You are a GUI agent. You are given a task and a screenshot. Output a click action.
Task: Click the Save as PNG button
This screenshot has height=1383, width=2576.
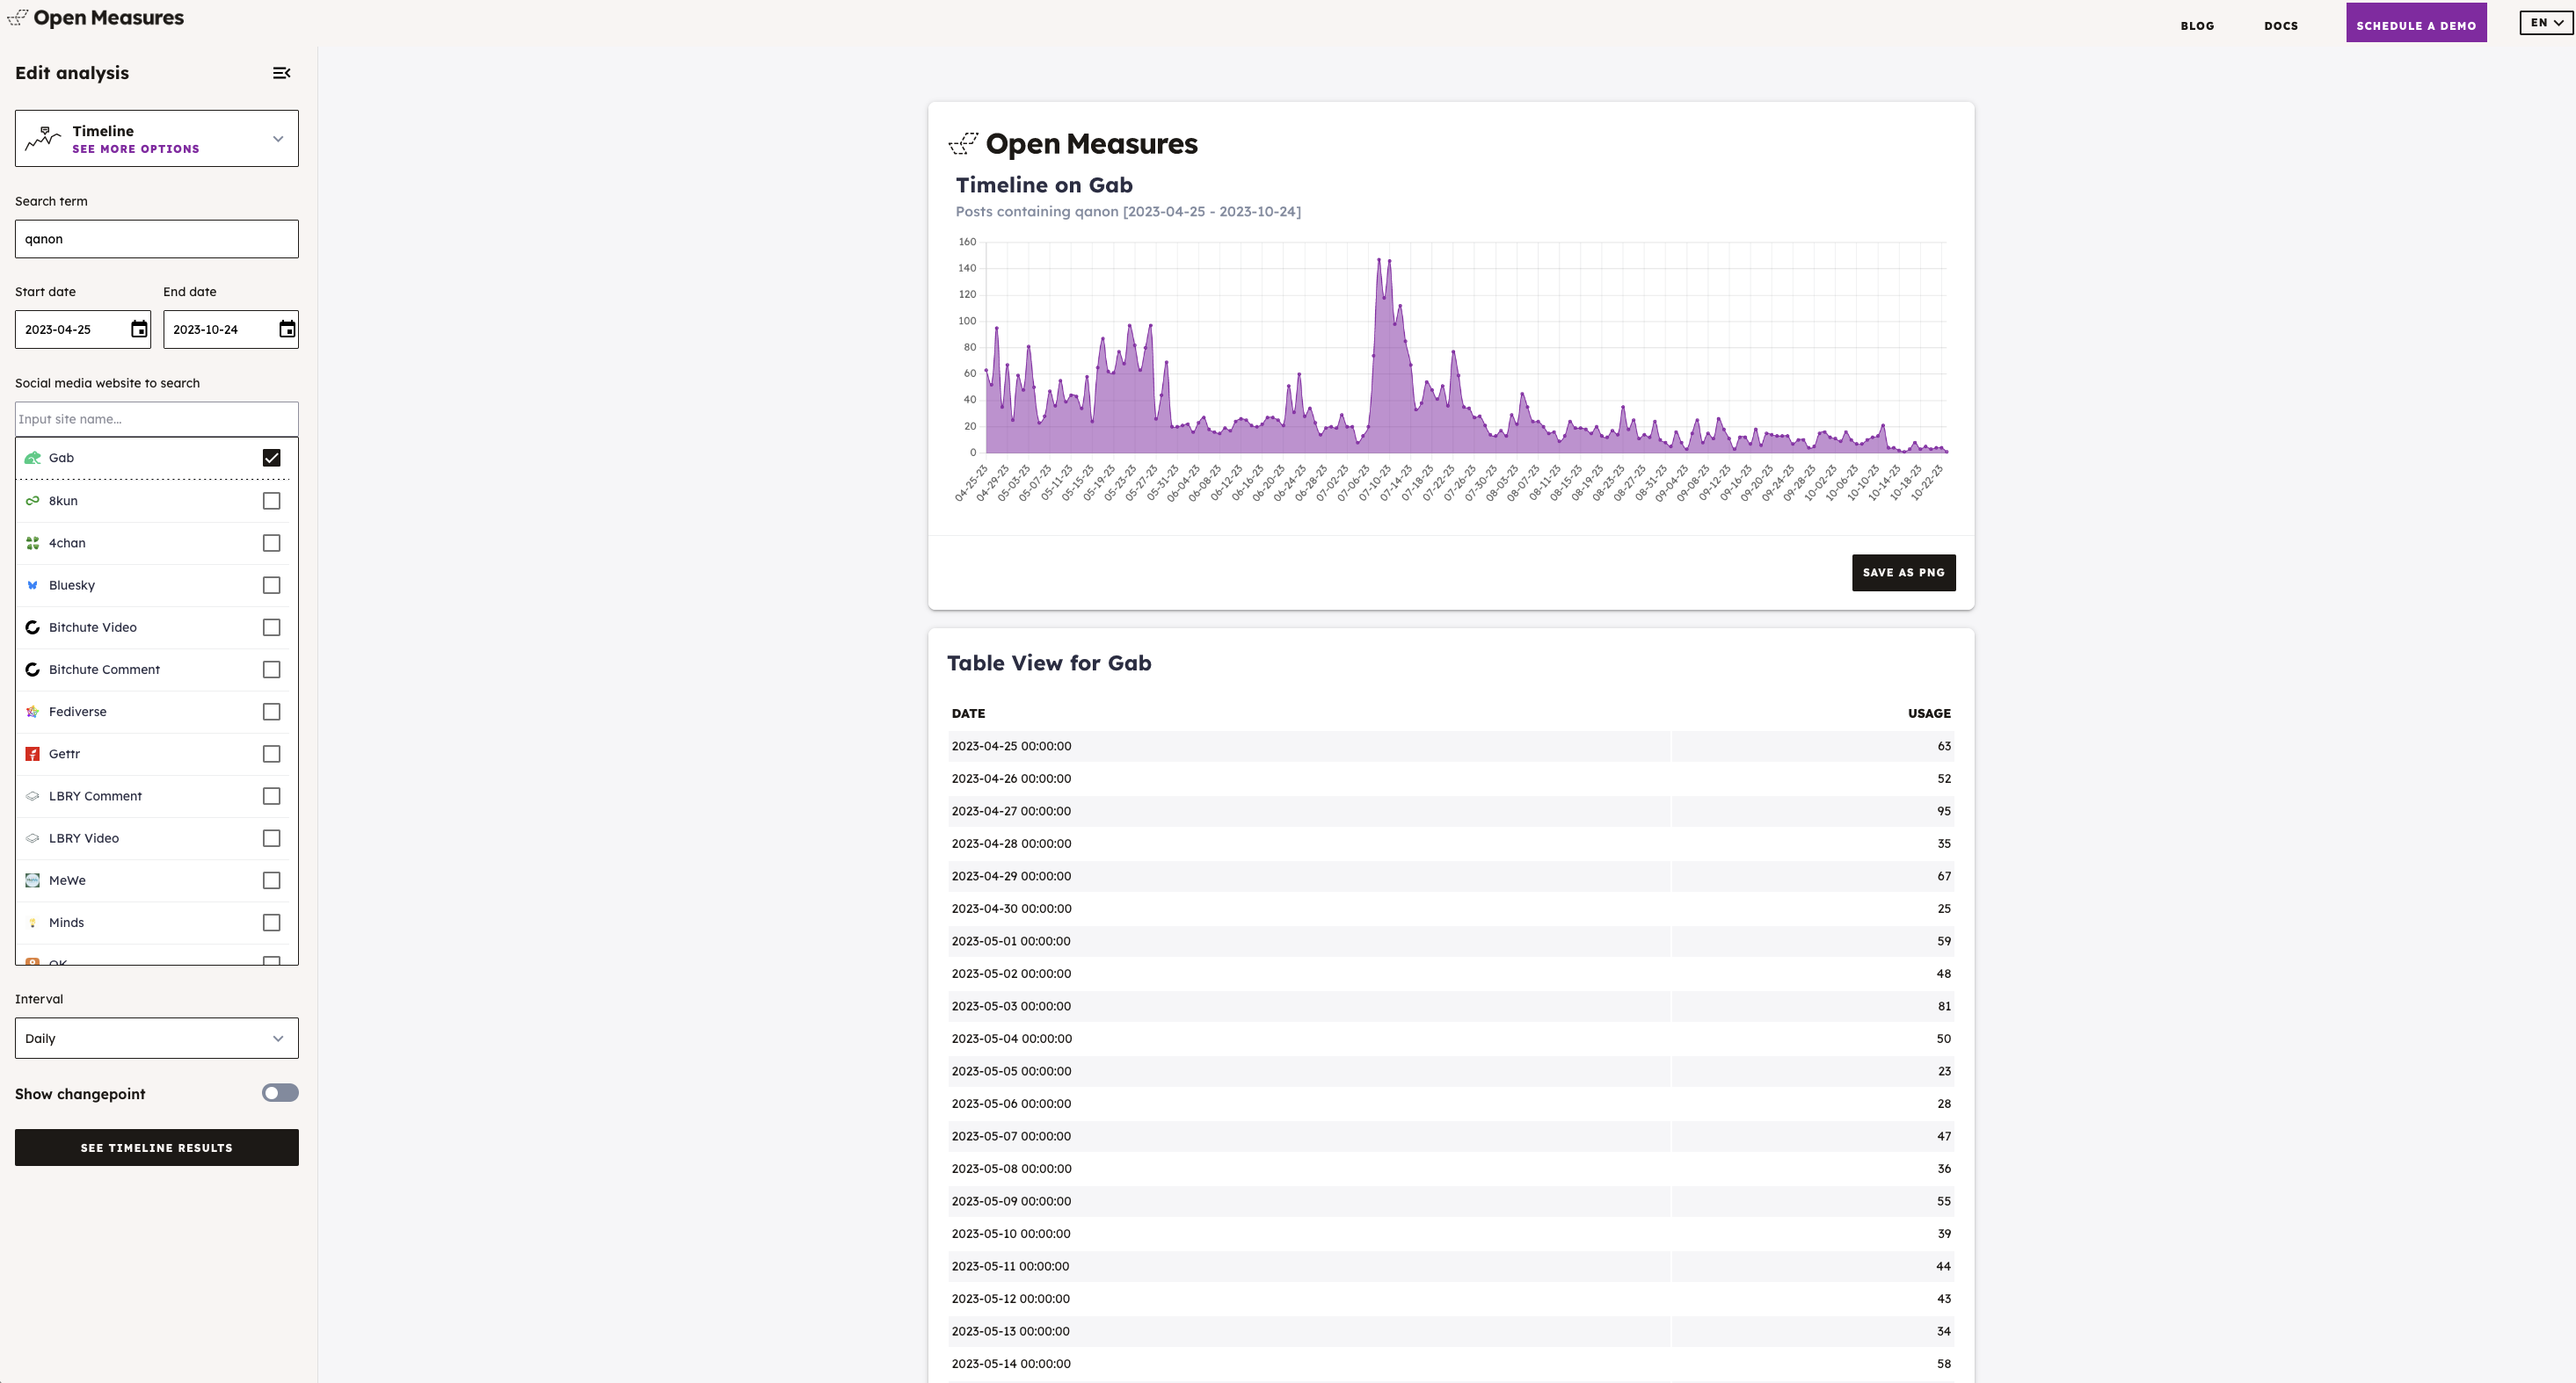[x=1903, y=573]
